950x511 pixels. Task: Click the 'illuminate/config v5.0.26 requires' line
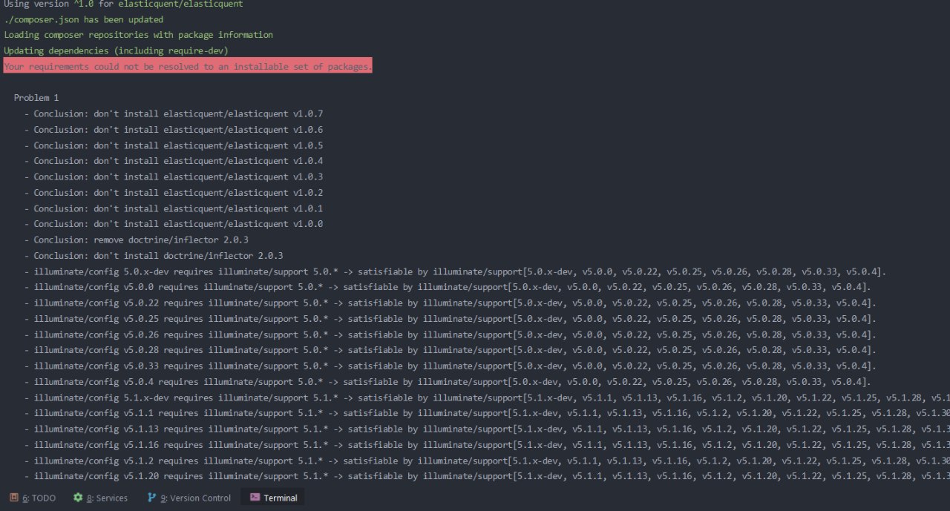point(450,334)
